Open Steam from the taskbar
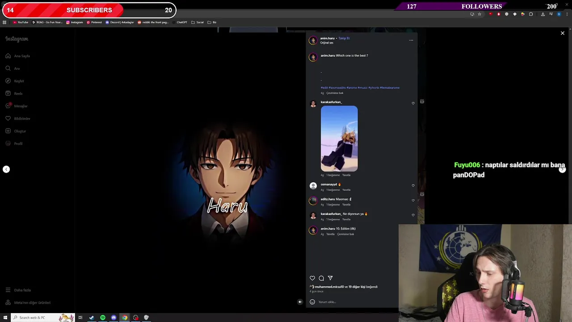572x322 pixels. [92, 318]
